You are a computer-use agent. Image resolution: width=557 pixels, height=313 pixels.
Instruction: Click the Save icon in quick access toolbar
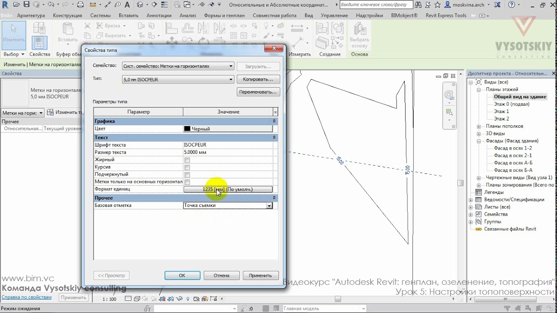27,5
